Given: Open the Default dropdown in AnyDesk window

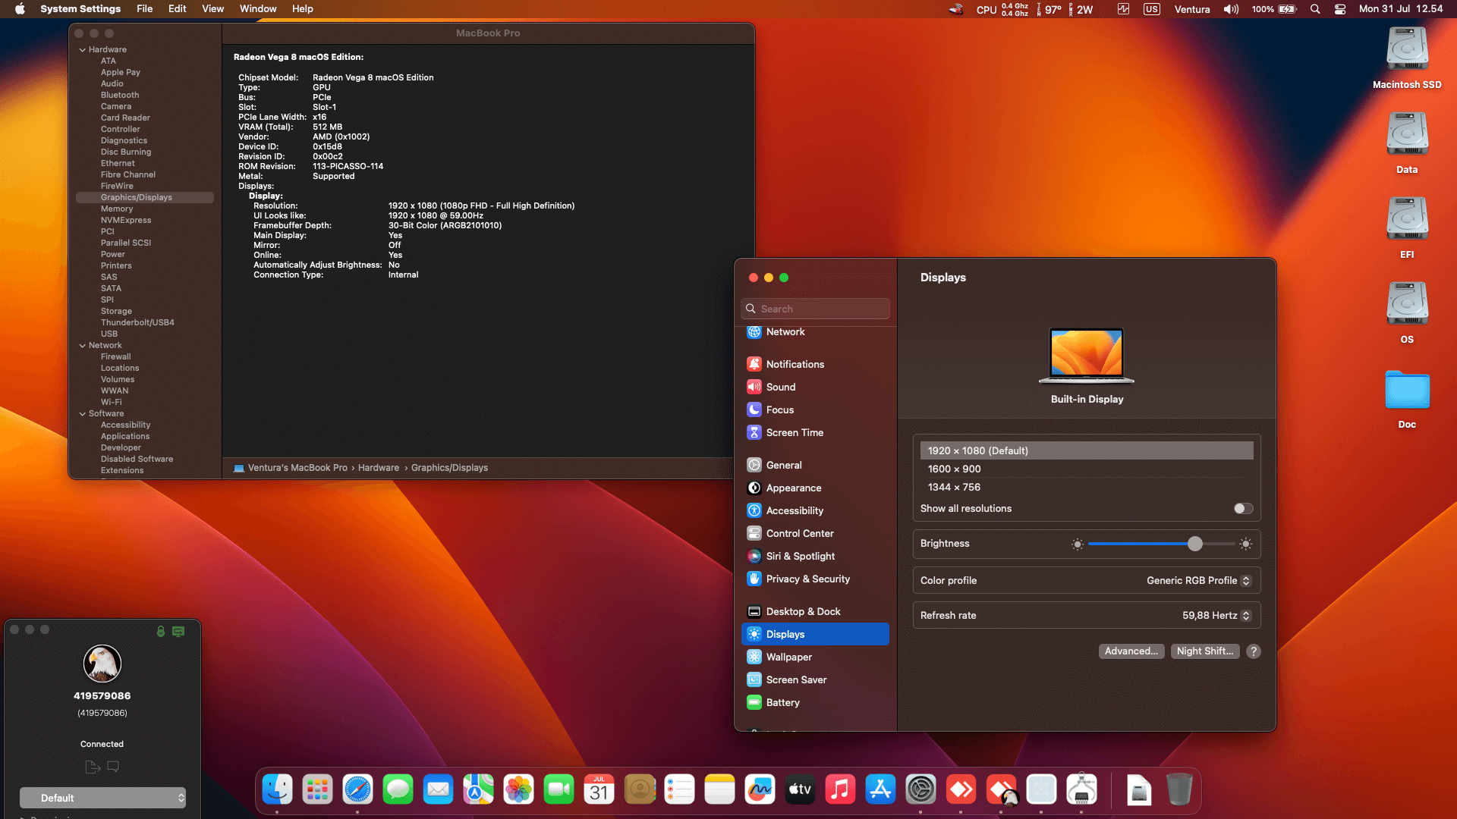Looking at the screenshot, I should coord(102,798).
